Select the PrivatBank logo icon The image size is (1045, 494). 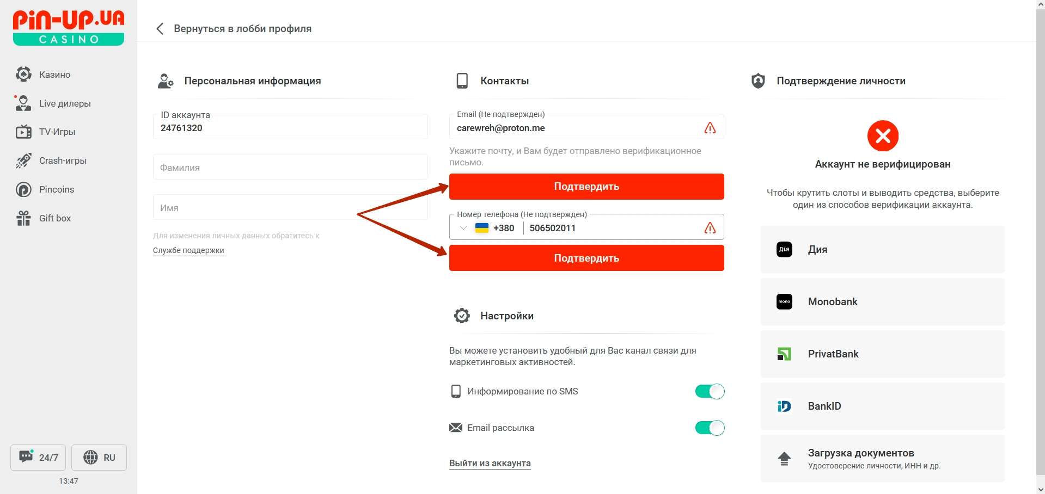(784, 354)
